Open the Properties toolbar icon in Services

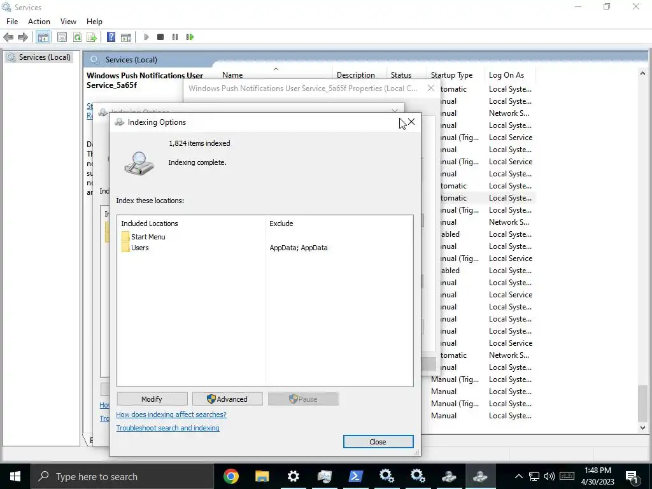[x=62, y=37]
